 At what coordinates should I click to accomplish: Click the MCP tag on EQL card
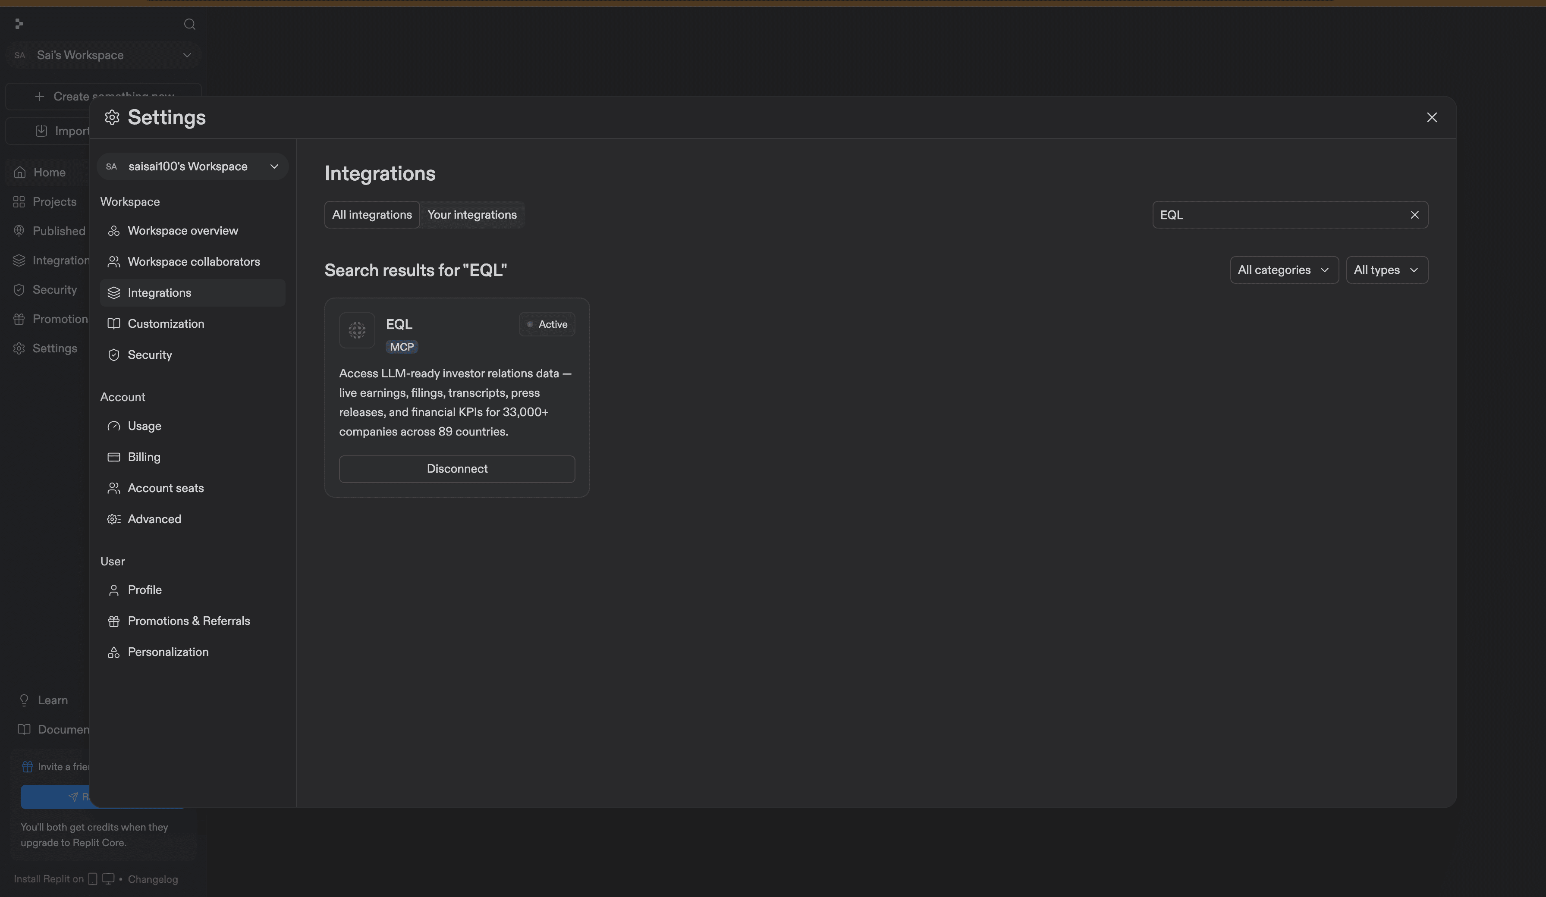402,347
